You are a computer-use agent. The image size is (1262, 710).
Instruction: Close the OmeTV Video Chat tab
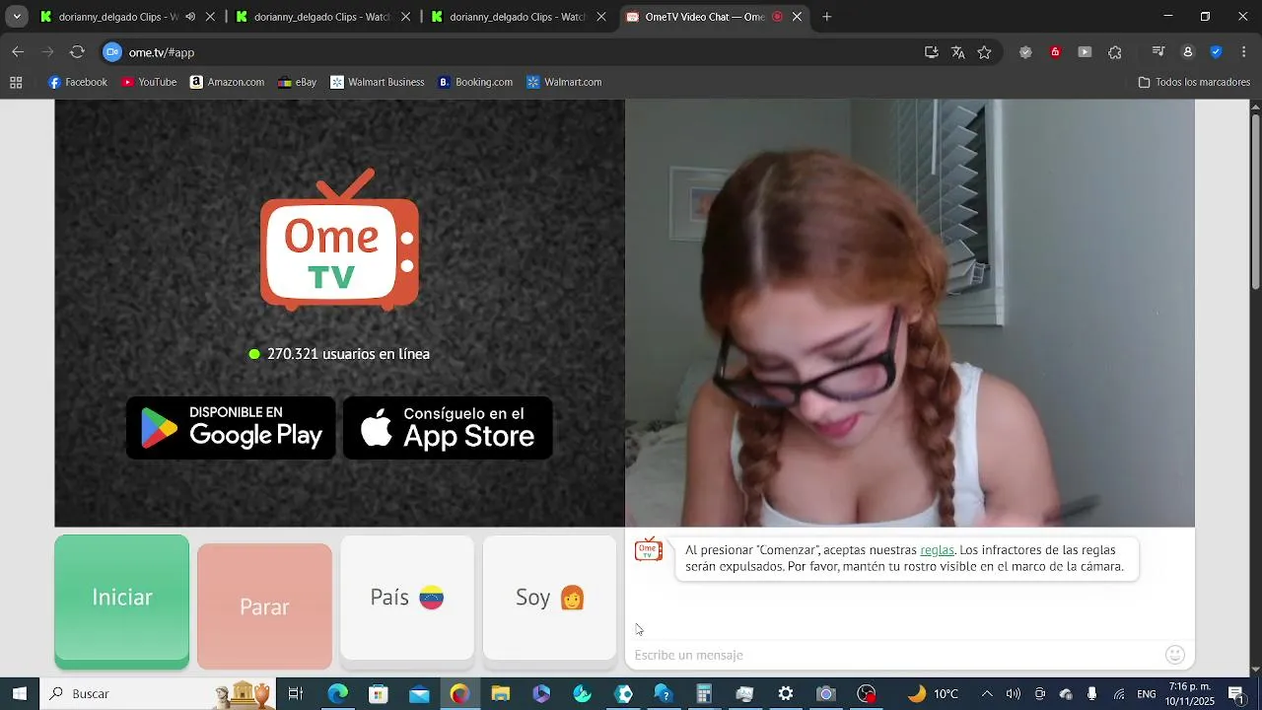[x=797, y=17]
